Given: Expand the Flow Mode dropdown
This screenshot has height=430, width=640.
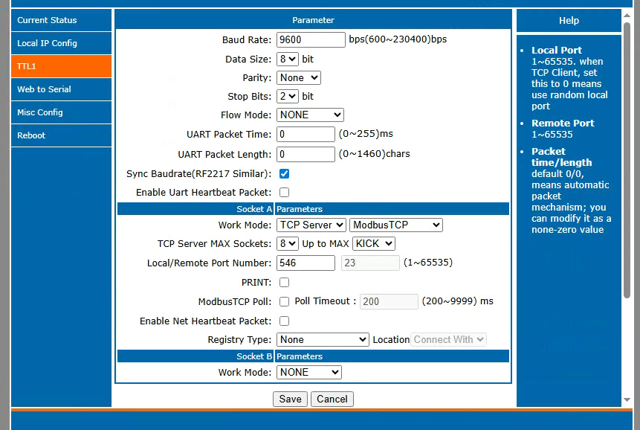Looking at the screenshot, I should point(310,115).
